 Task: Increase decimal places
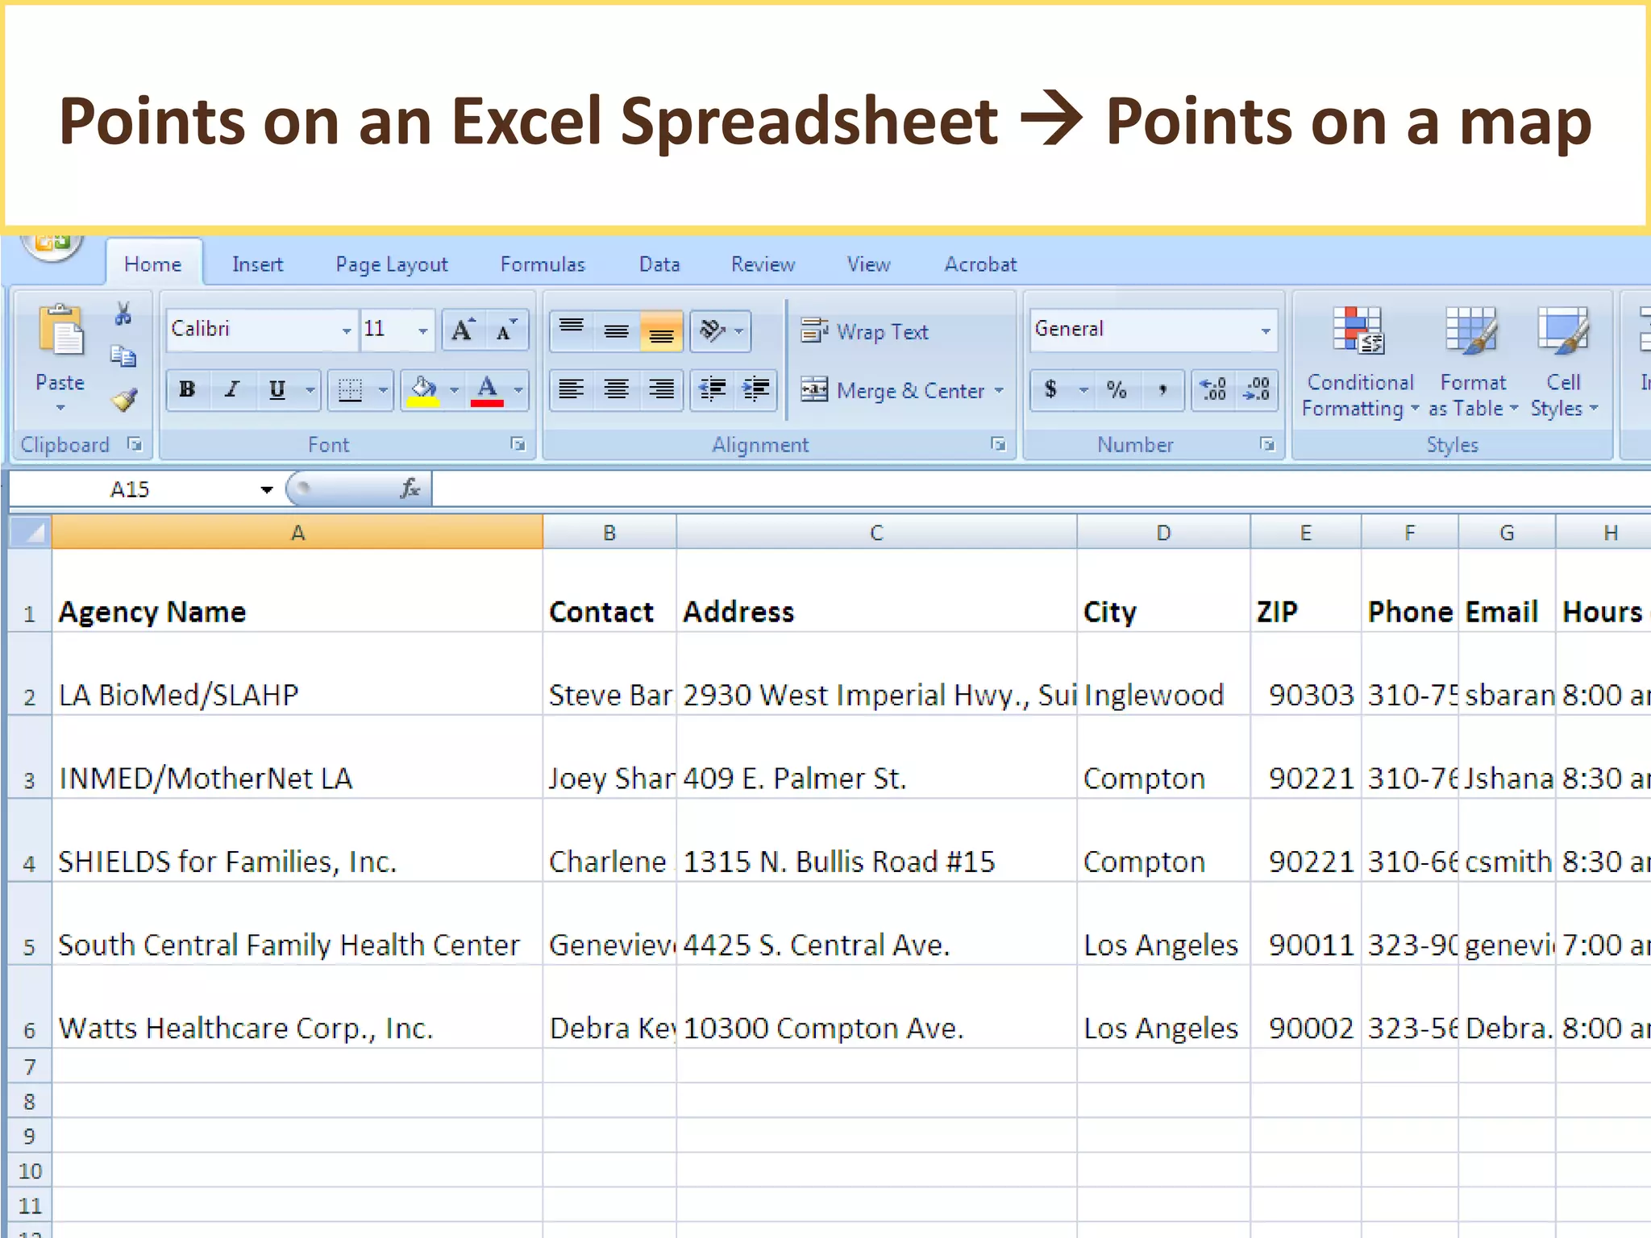1213,390
